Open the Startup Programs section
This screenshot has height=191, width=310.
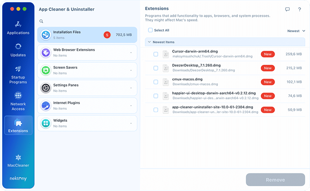pos(18,75)
